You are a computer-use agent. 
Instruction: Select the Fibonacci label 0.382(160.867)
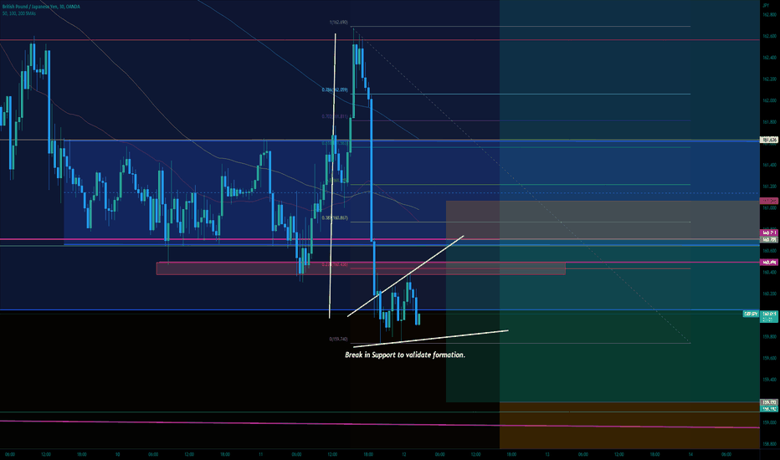335,217
